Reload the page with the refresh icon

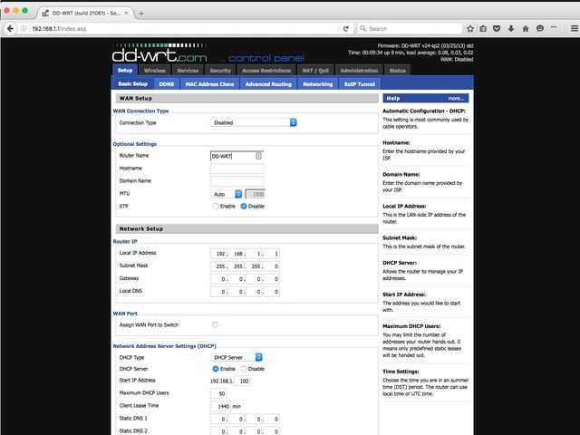click(x=346, y=28)
